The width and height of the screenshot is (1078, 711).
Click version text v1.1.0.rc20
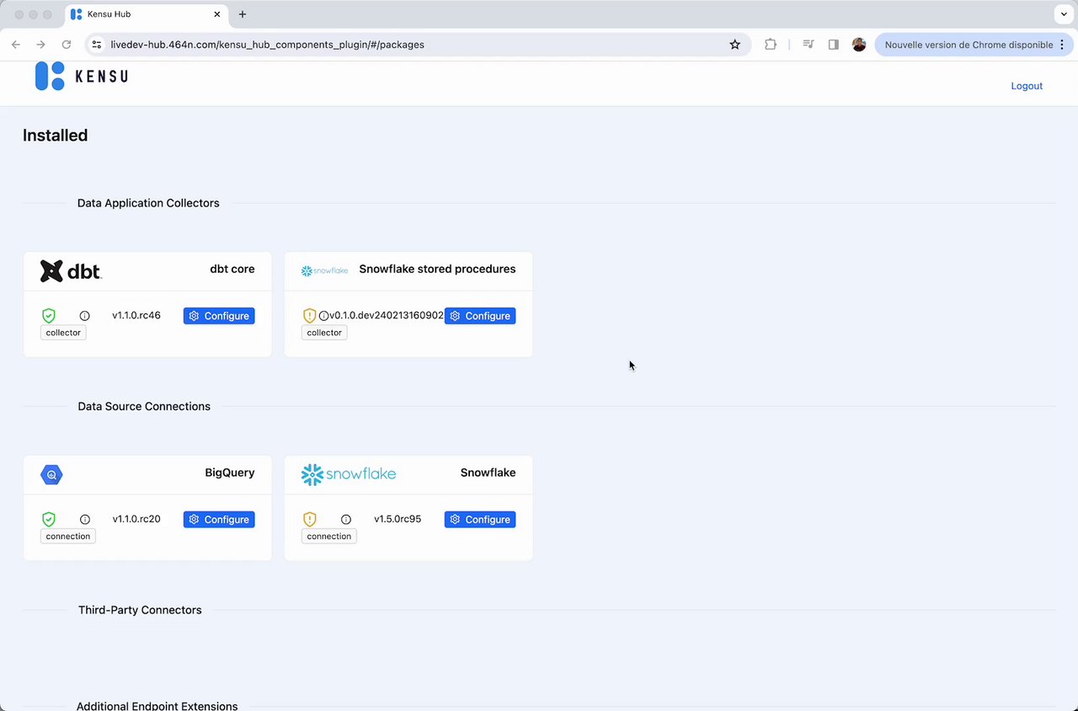136,520
